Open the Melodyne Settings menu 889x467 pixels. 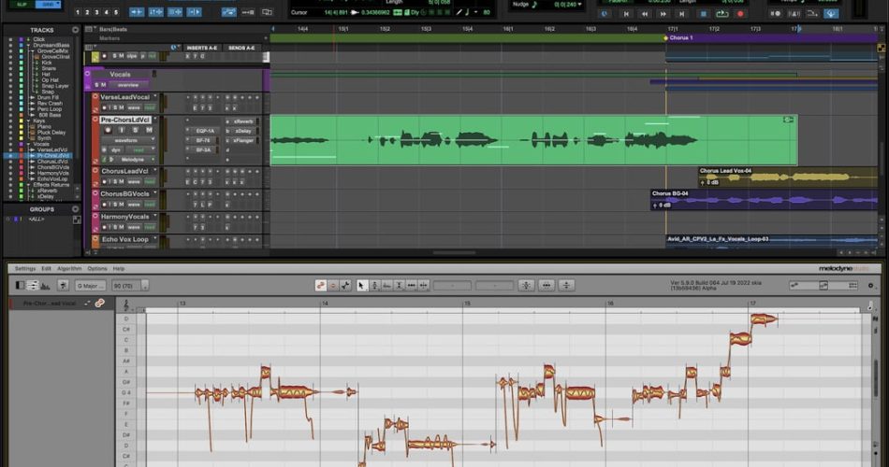25,269
